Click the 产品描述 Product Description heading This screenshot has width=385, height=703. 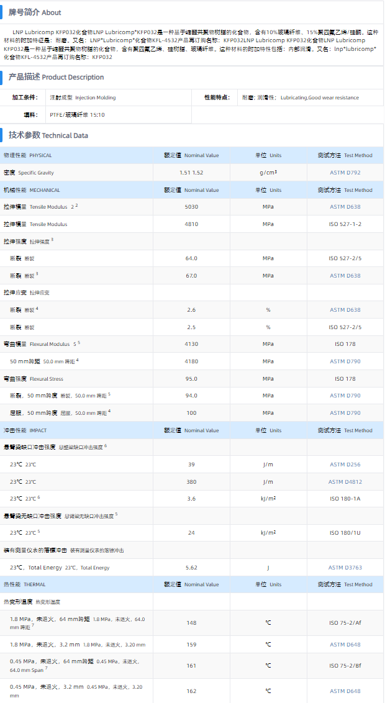tap(56, 77)
